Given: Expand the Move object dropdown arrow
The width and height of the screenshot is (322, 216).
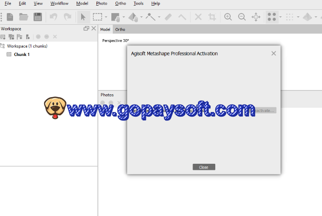Looking at the screenshot, I should [x=141, y=17].
